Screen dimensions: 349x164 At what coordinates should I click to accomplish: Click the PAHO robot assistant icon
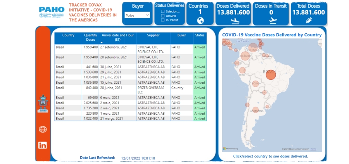(x=43, y=104)
